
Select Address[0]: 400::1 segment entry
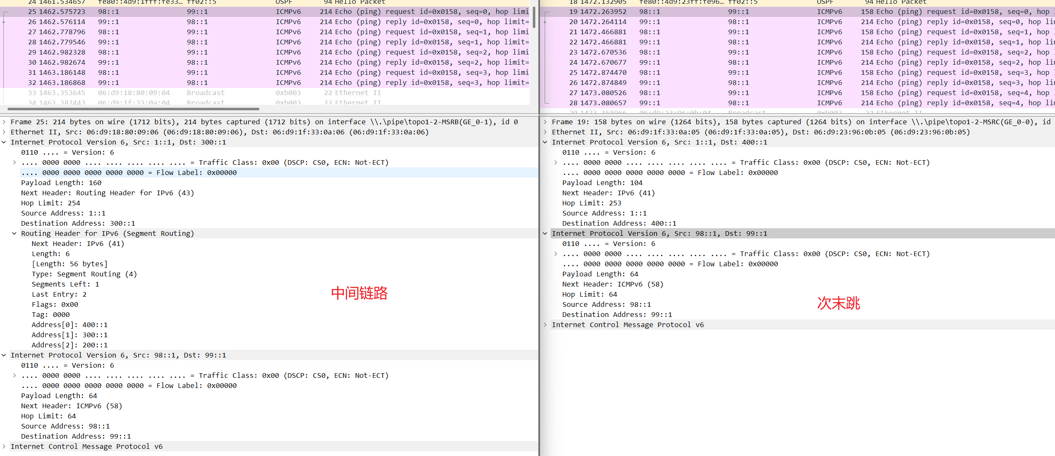pos(70,325)
